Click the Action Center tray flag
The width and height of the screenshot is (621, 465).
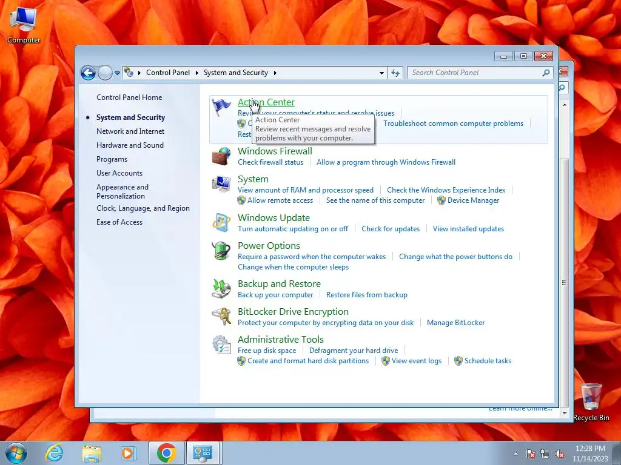point(530,453)
